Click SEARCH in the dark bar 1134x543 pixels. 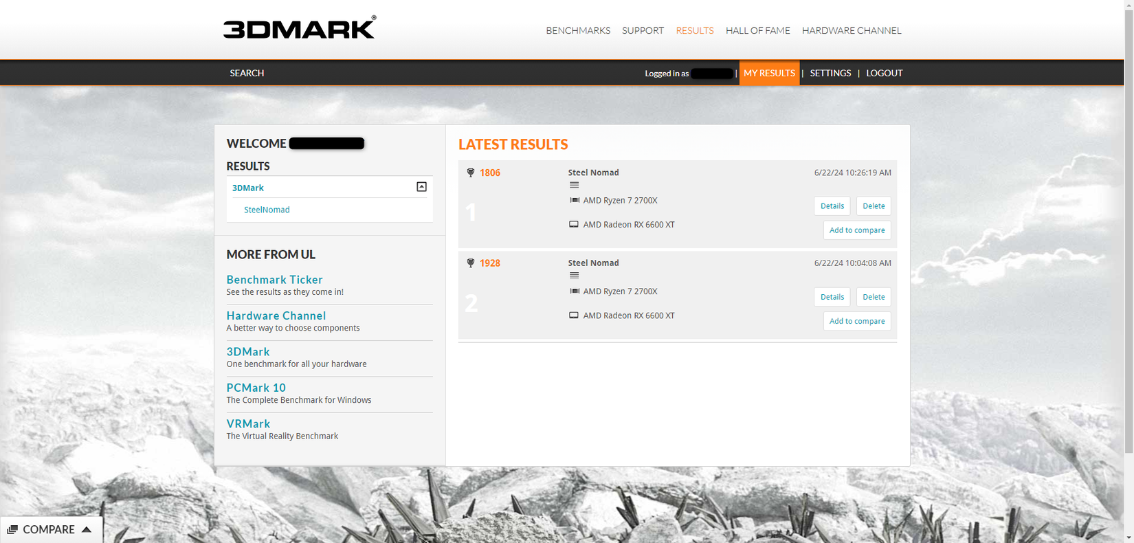(x=247, y=73)
